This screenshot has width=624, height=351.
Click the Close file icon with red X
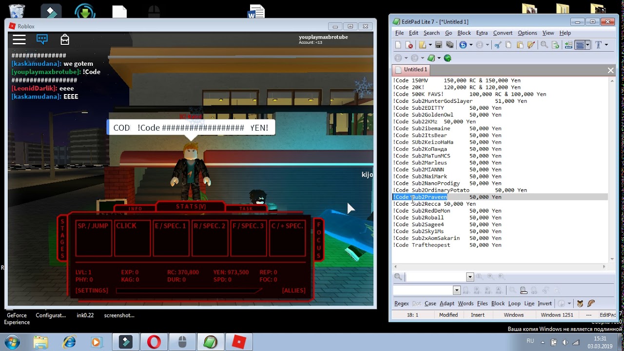409,45
